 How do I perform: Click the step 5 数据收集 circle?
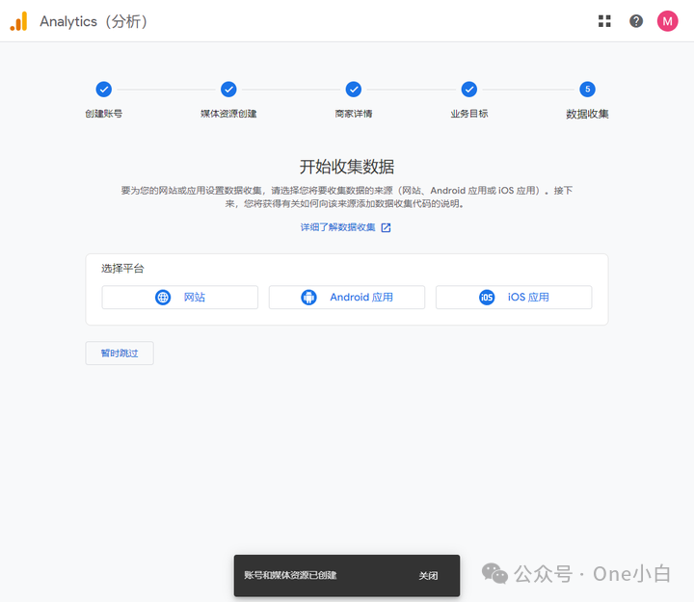pos(587,90)
